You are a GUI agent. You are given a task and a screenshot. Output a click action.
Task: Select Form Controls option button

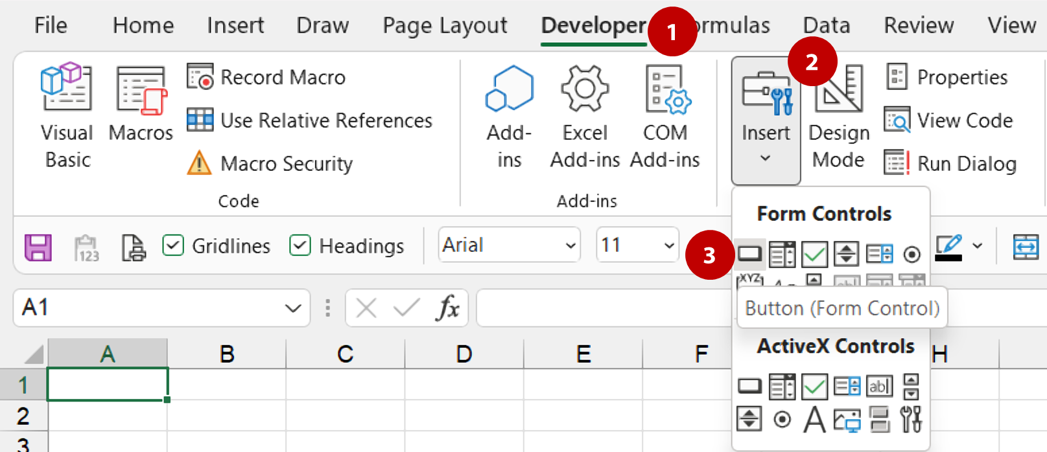coord(912,254)
